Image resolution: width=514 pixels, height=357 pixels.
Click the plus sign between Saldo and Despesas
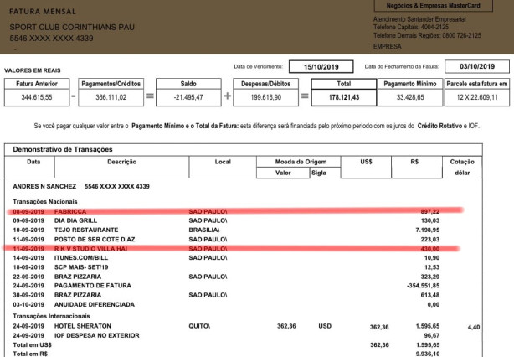coord(227,96)
